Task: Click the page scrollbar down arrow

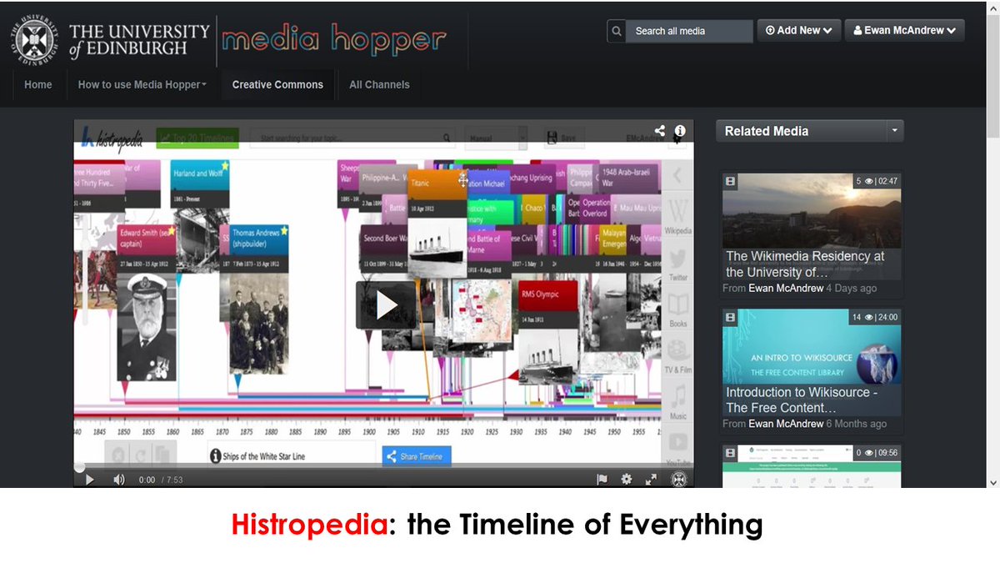Action: [x=992, y=482]
